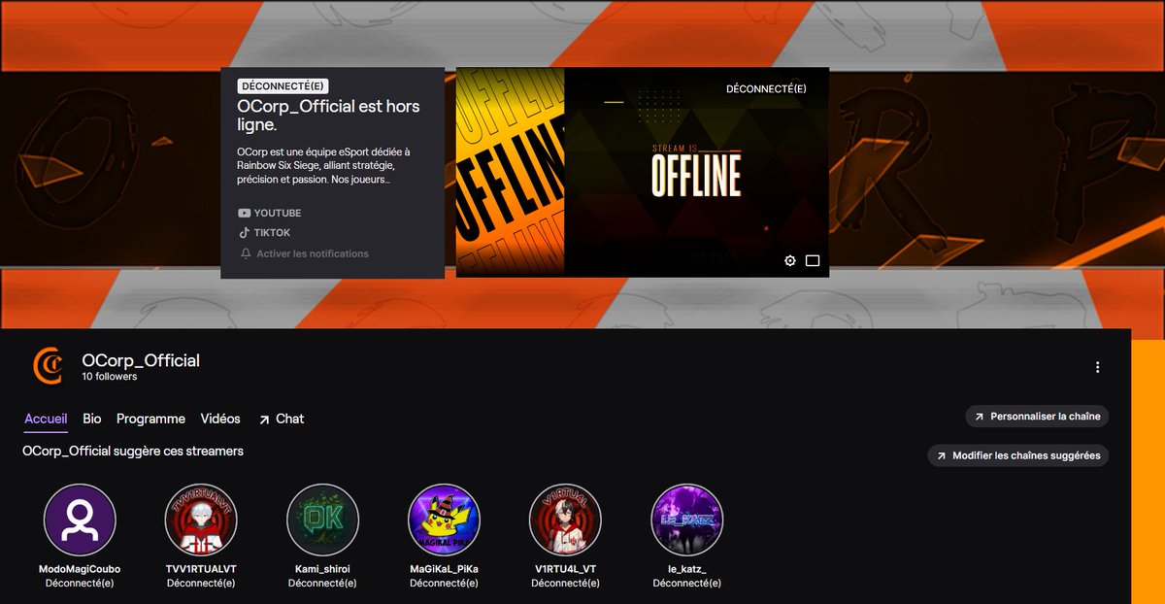Switch to the Vidéos tab
The height and width of the screenshot is (604, 1165).
(220, 419)
